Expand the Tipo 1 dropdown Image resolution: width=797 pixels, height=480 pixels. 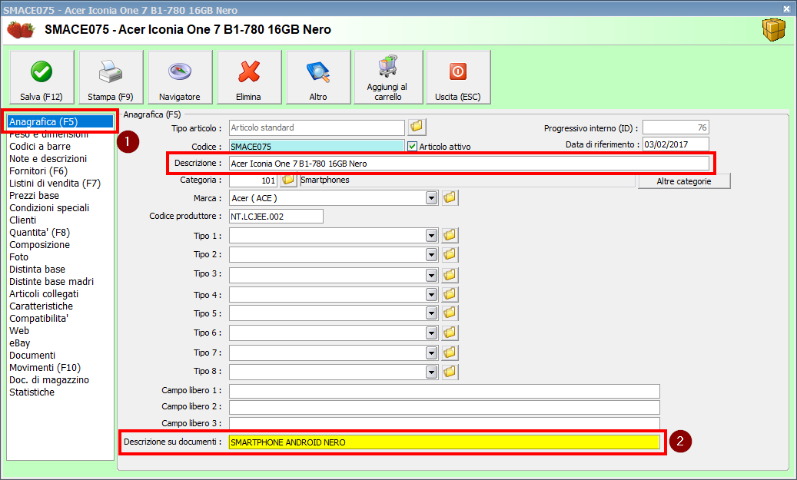(x=431, y=236)
